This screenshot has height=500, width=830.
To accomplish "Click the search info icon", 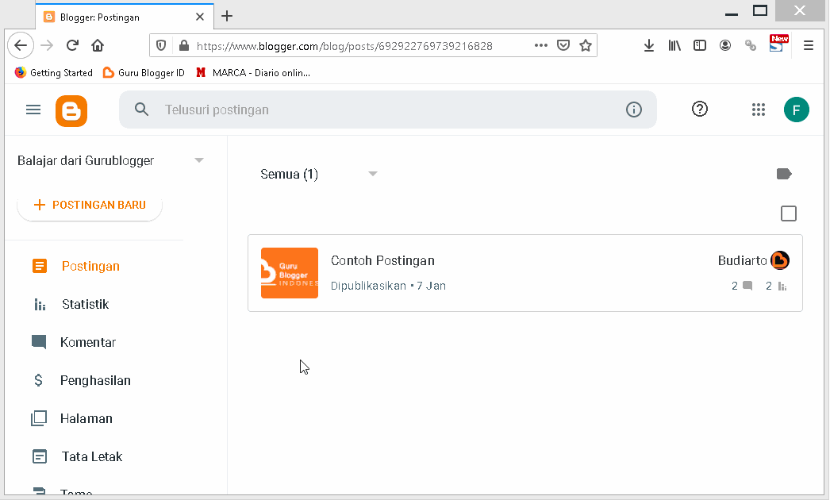I will tap(634, 110).
